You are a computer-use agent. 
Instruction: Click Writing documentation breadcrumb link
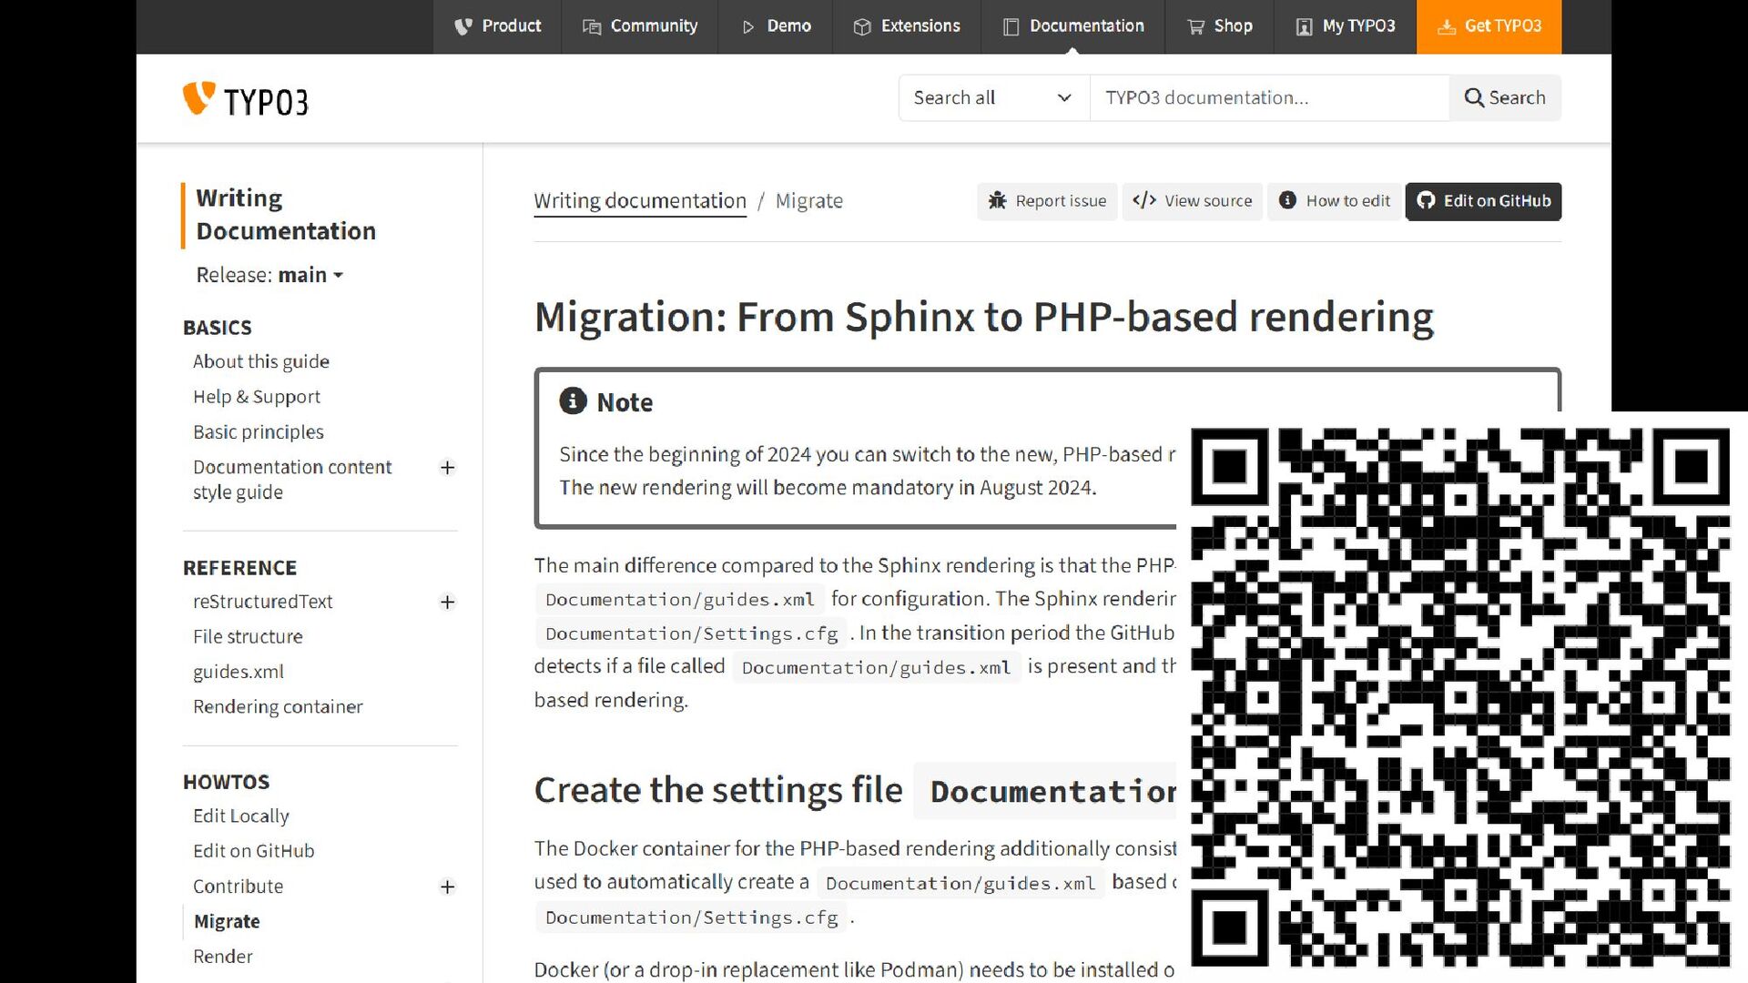pos(640,200)
